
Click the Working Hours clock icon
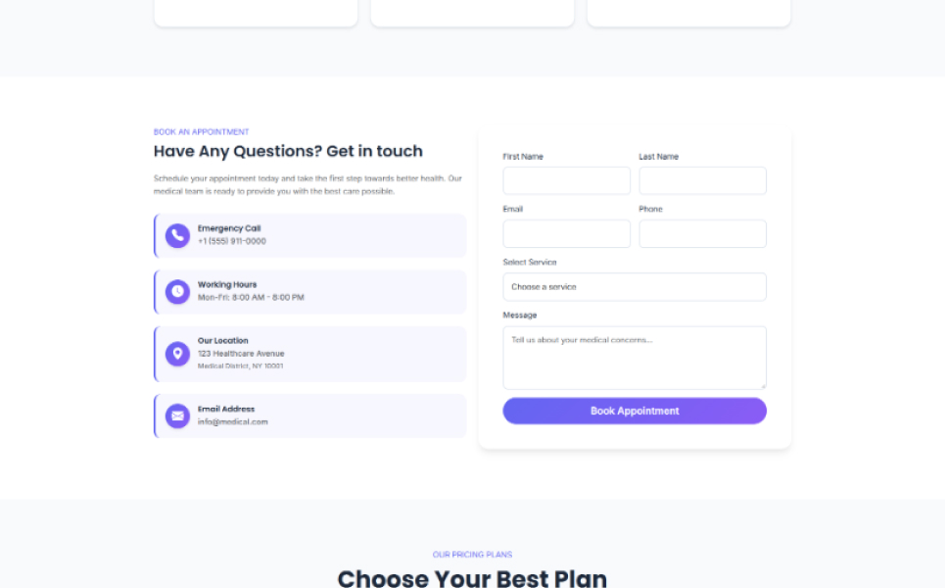click(177, 291)
